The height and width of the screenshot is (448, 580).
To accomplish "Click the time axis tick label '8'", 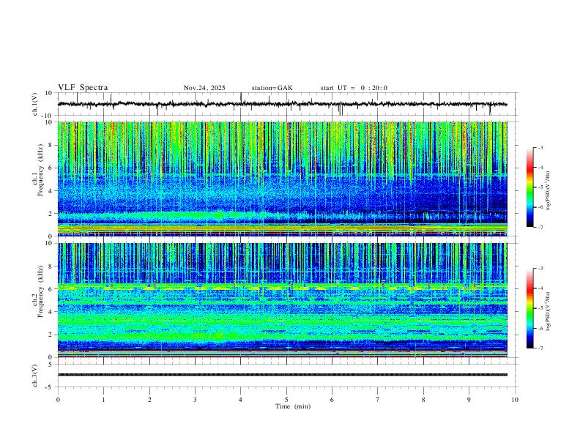I will click(423, 400).
